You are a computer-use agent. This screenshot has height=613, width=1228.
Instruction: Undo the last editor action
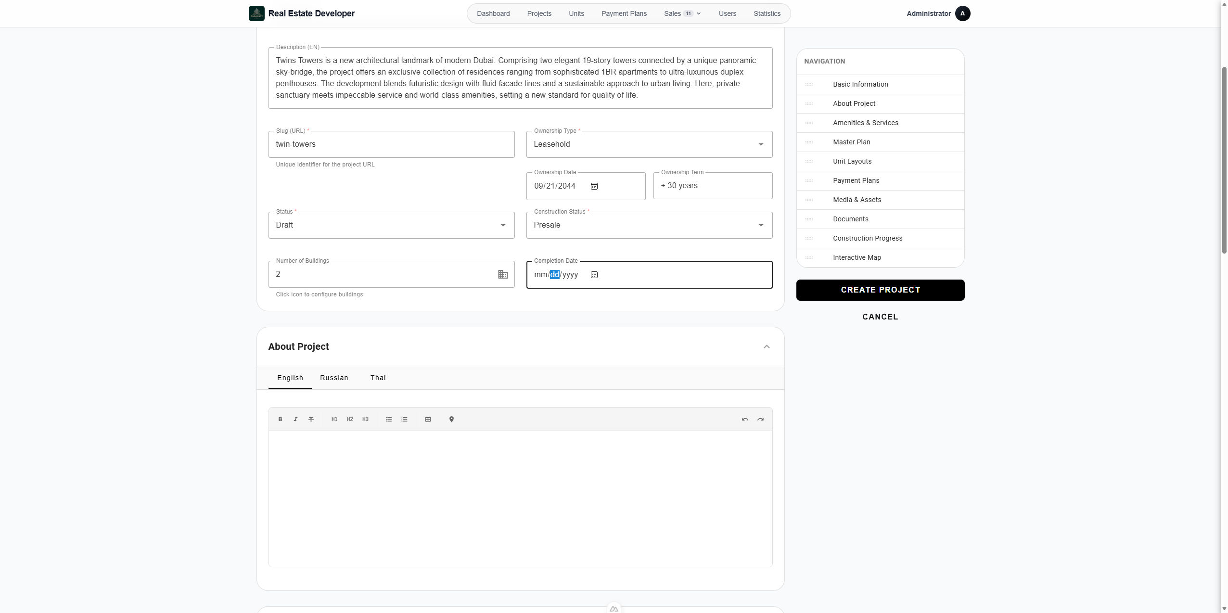coord(745,419)
